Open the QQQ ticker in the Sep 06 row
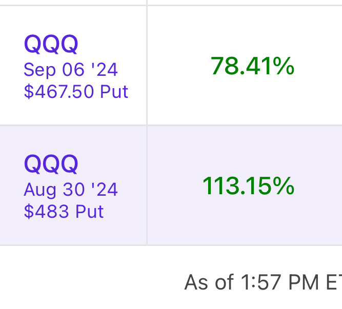The image size is (342, 309). (x=51, y=45)
